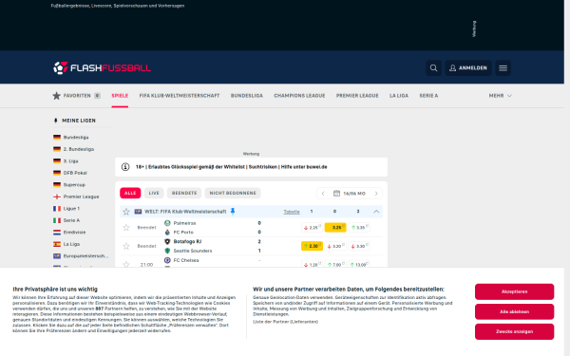
Task: Click the highlighted 3.25 draw odds
Action: tap(335, 228)
